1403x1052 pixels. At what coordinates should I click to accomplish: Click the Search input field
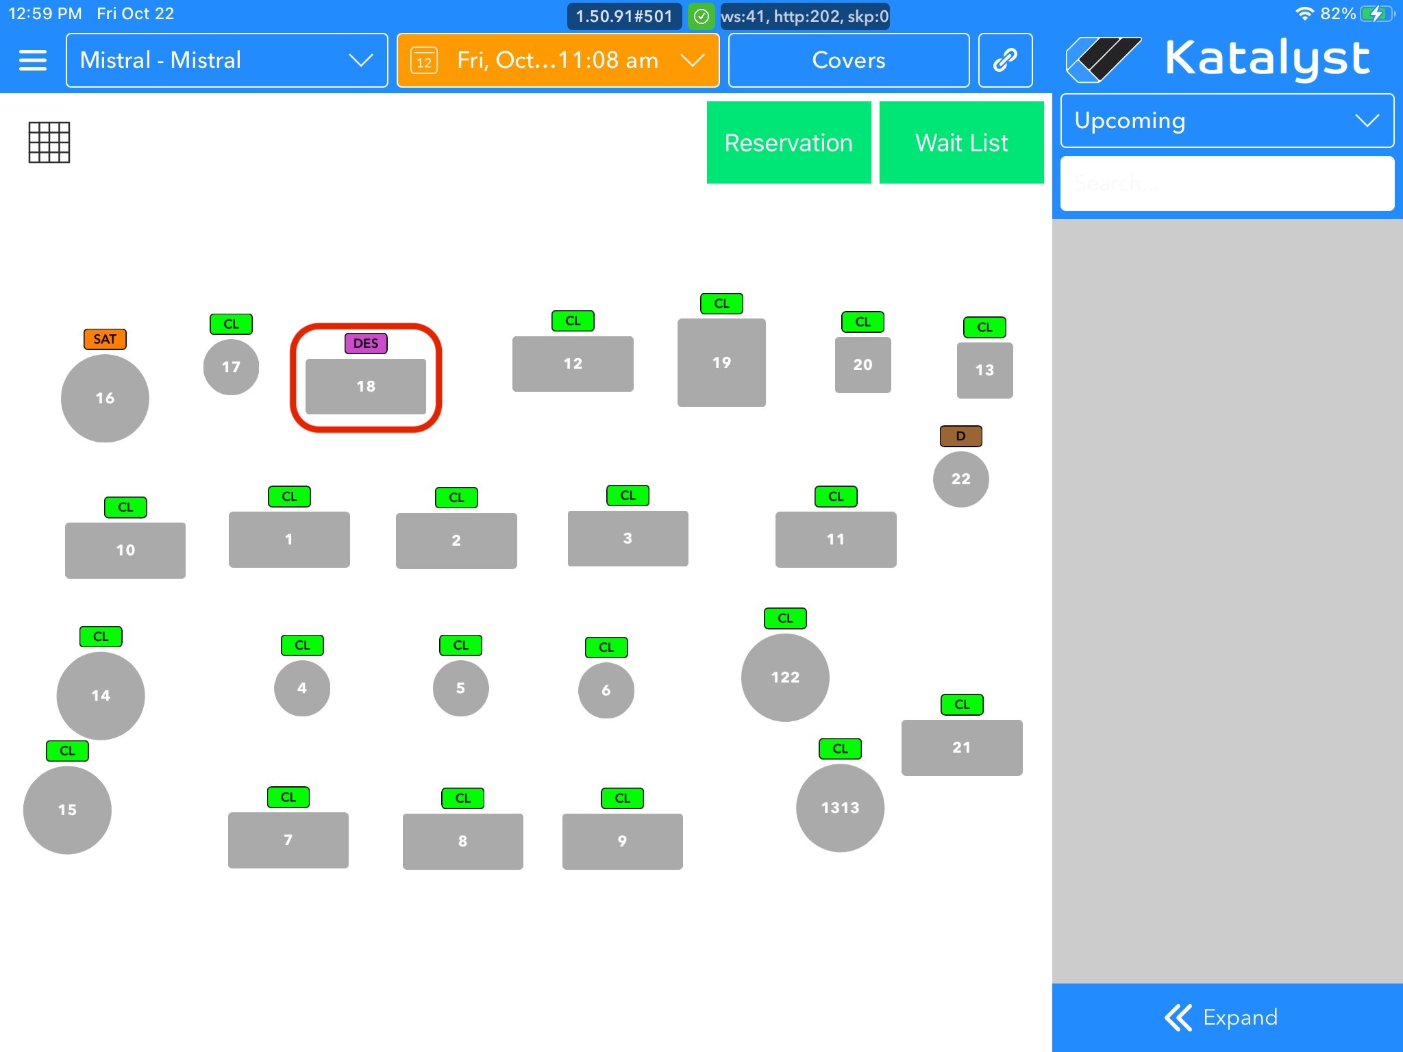[1227, 183]
